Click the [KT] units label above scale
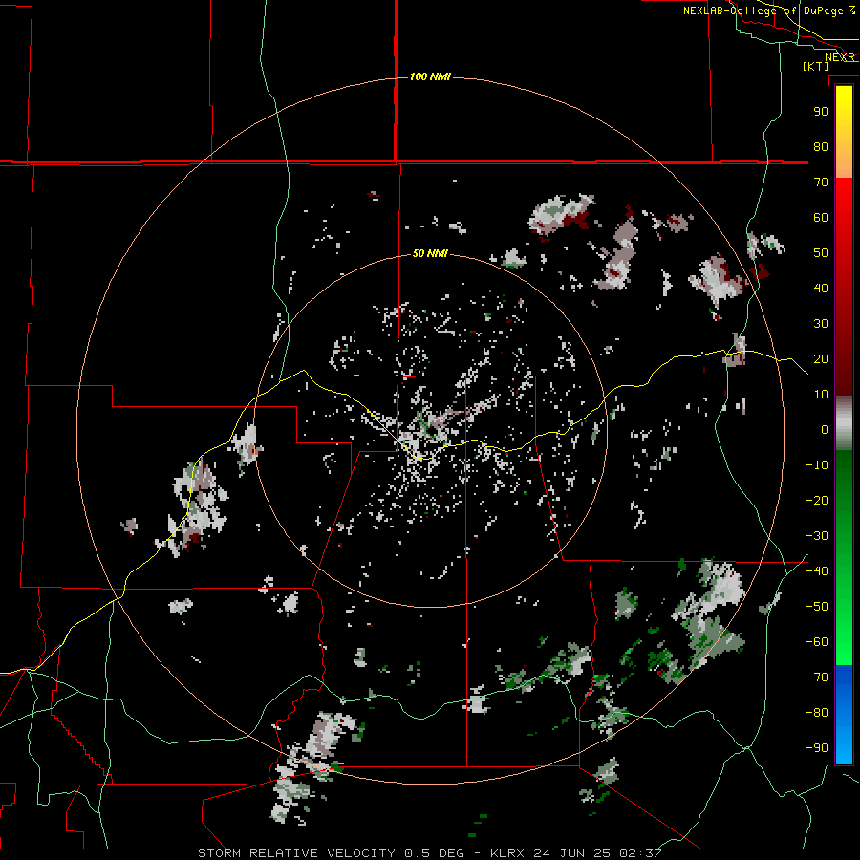This screenshot has height=860, width=860. click(816, 66)
